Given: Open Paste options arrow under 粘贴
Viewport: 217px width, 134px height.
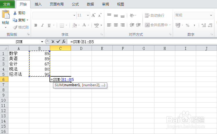Looking at the screenshot, I should [6, 28].
